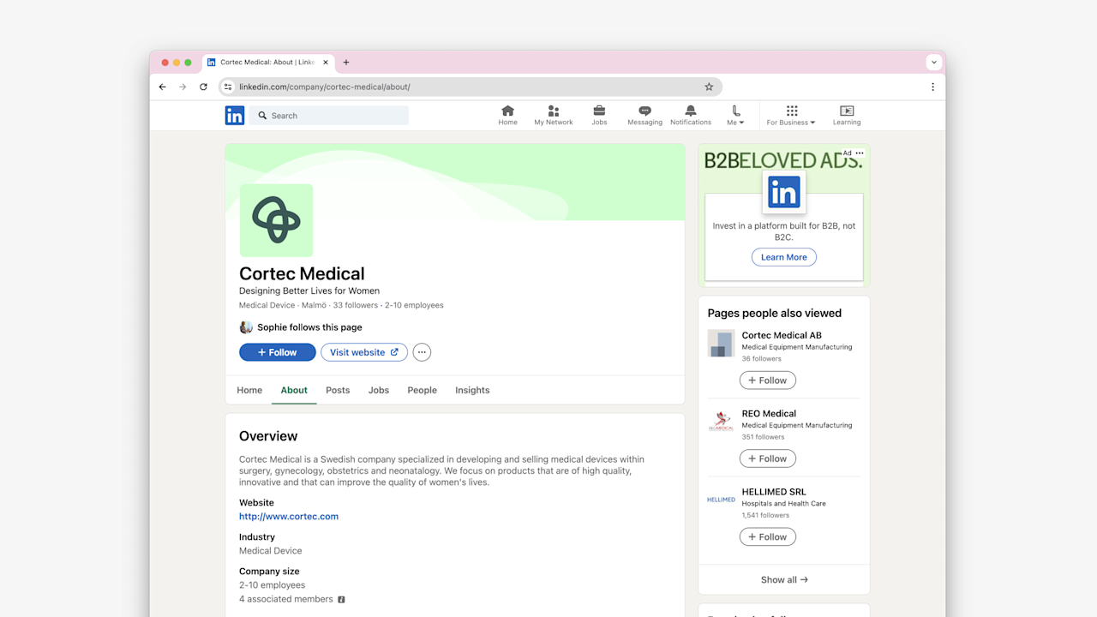
Task: Follow Cortec Medical with the blue button
Action: pos(278,352)
